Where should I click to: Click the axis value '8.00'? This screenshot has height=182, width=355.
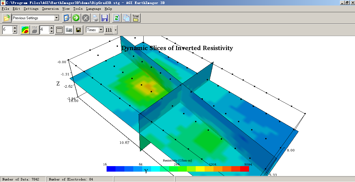pos(291,150)
